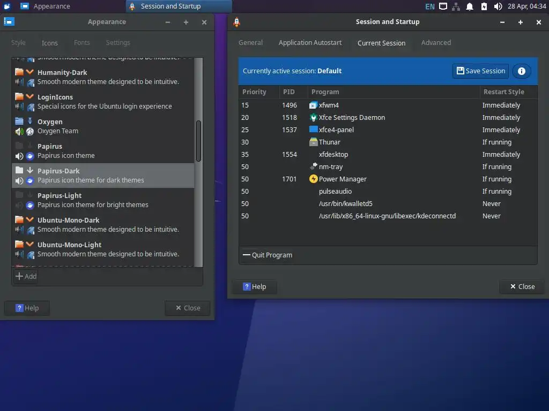Select the Papirus-Light icon theme
This screenshot has height=411, width=549.
click(103, 200)
